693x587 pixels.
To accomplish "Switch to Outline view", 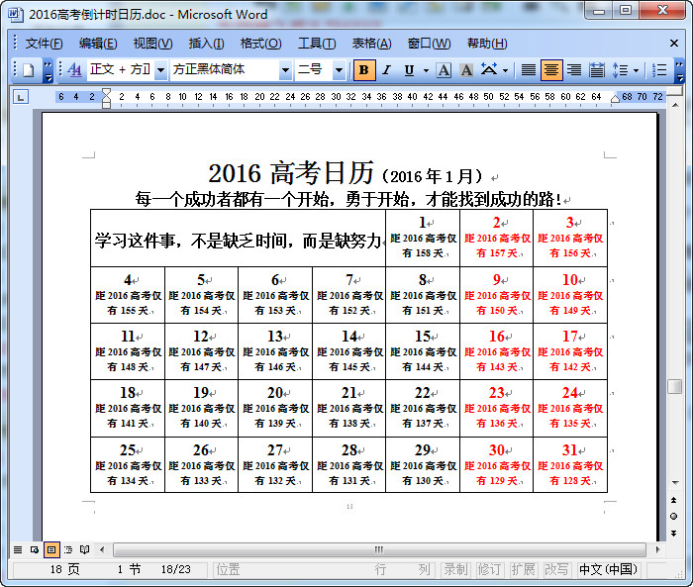I will pos(68,549).
